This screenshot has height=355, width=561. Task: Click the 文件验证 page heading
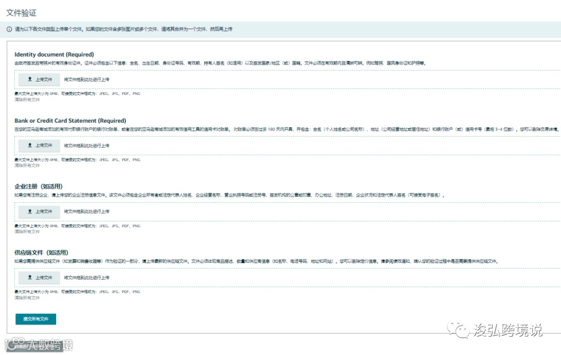(x=21, y=13)
